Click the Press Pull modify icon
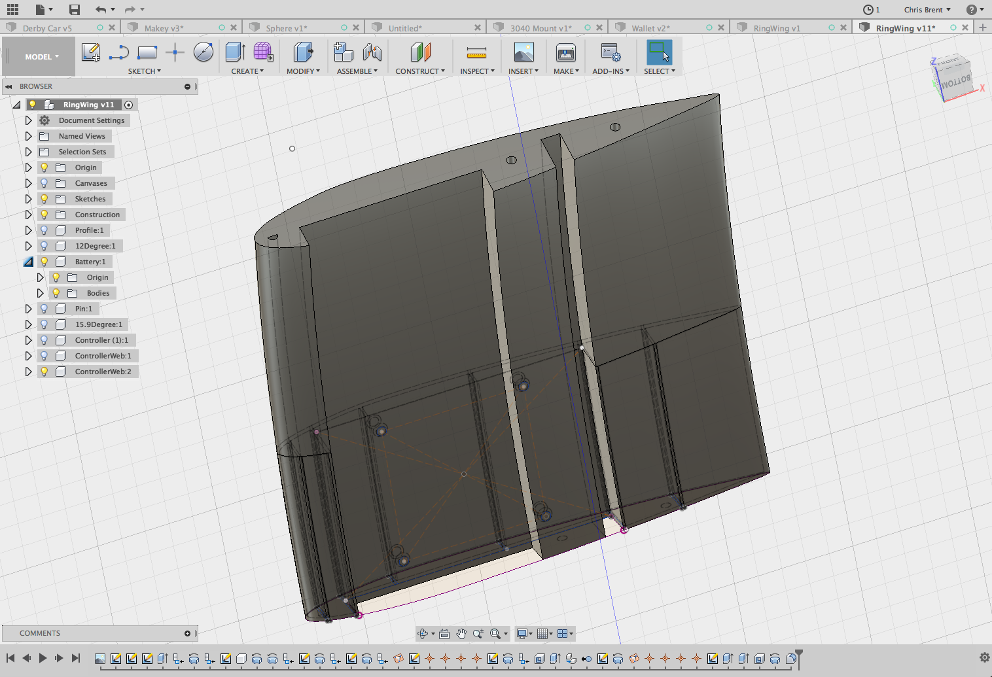 [x=302, y=52]
